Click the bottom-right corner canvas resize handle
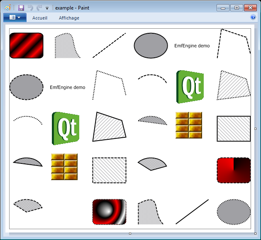The width and height of the screenshot is (261, 240). pyautogui.click(x=256, y=233)
